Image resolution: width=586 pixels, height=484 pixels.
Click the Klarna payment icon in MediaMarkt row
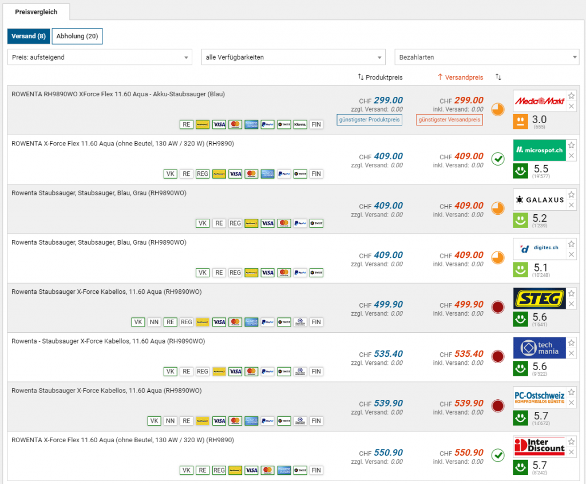pyautogui.click(x=300, y=124)
